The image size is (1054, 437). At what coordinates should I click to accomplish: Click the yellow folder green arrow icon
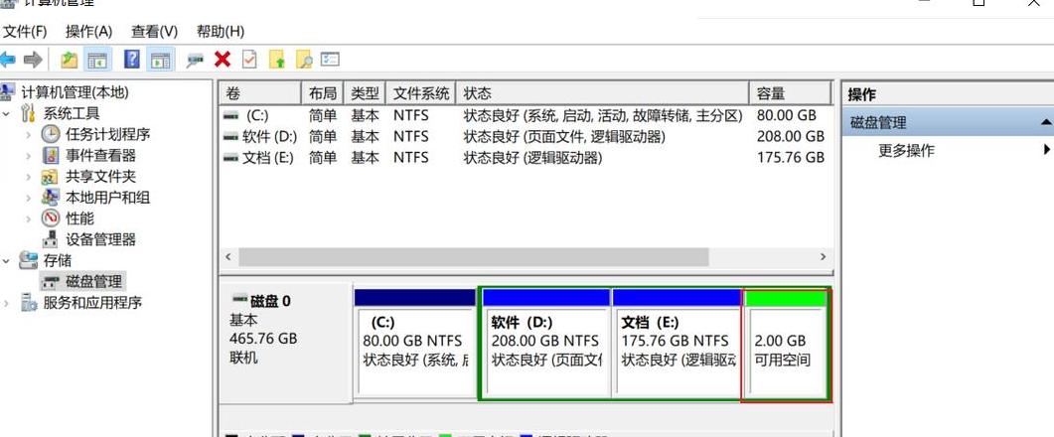[277, 60]
